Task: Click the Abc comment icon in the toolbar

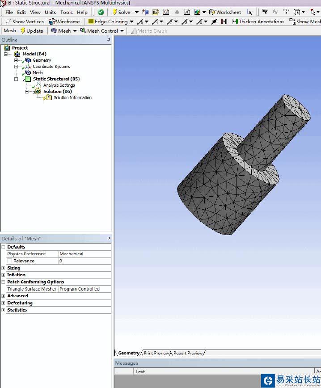Action: click(156, 12)
